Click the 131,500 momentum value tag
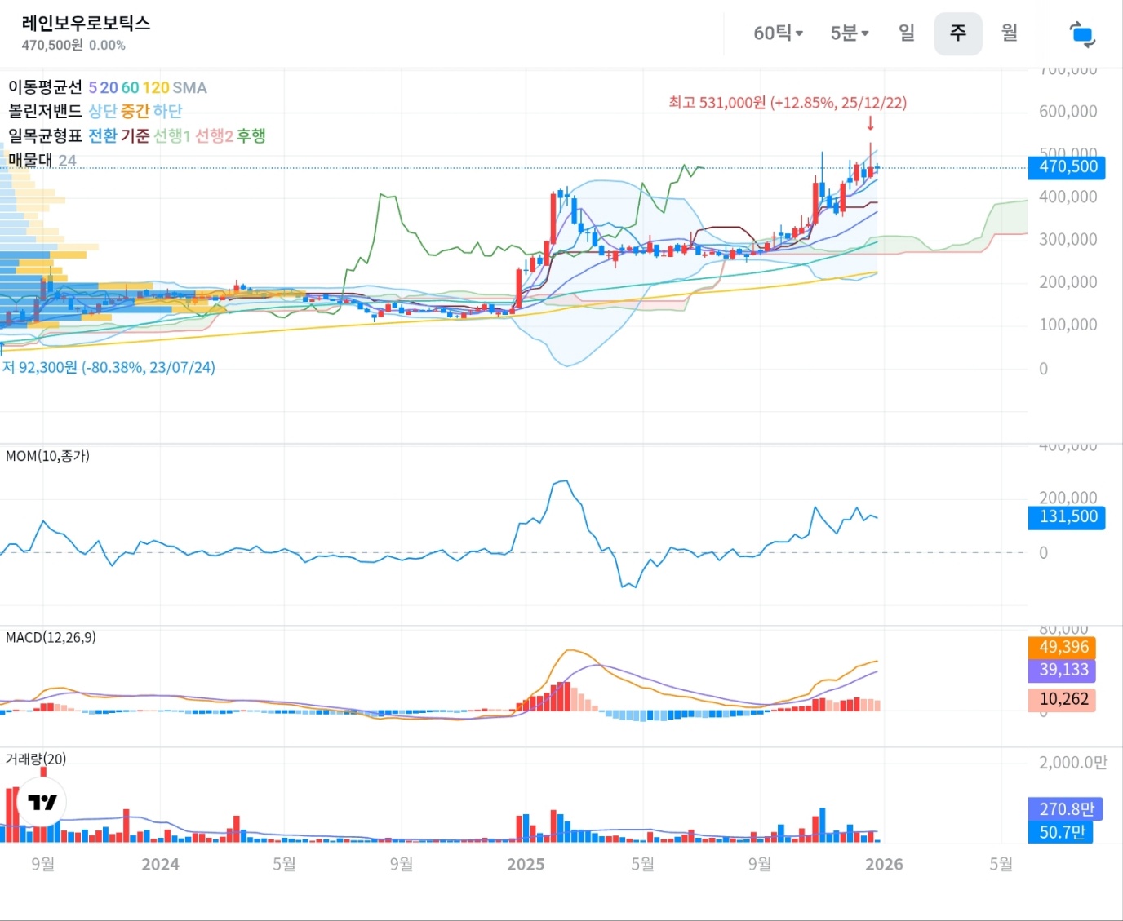Image resolution: width=1123 pixels, height=921 pixels. pyautogui.click(x=1068, y=516)
